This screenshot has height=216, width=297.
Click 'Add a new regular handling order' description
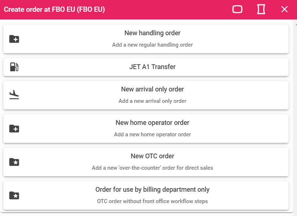pos(153,45)
